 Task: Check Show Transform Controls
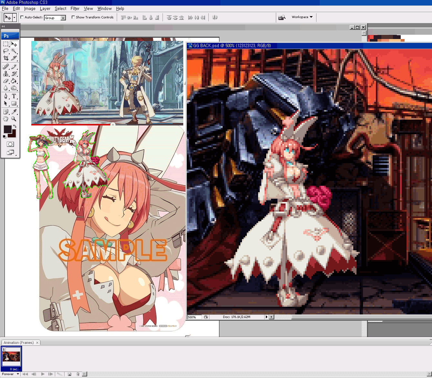(x=73, y=17)
